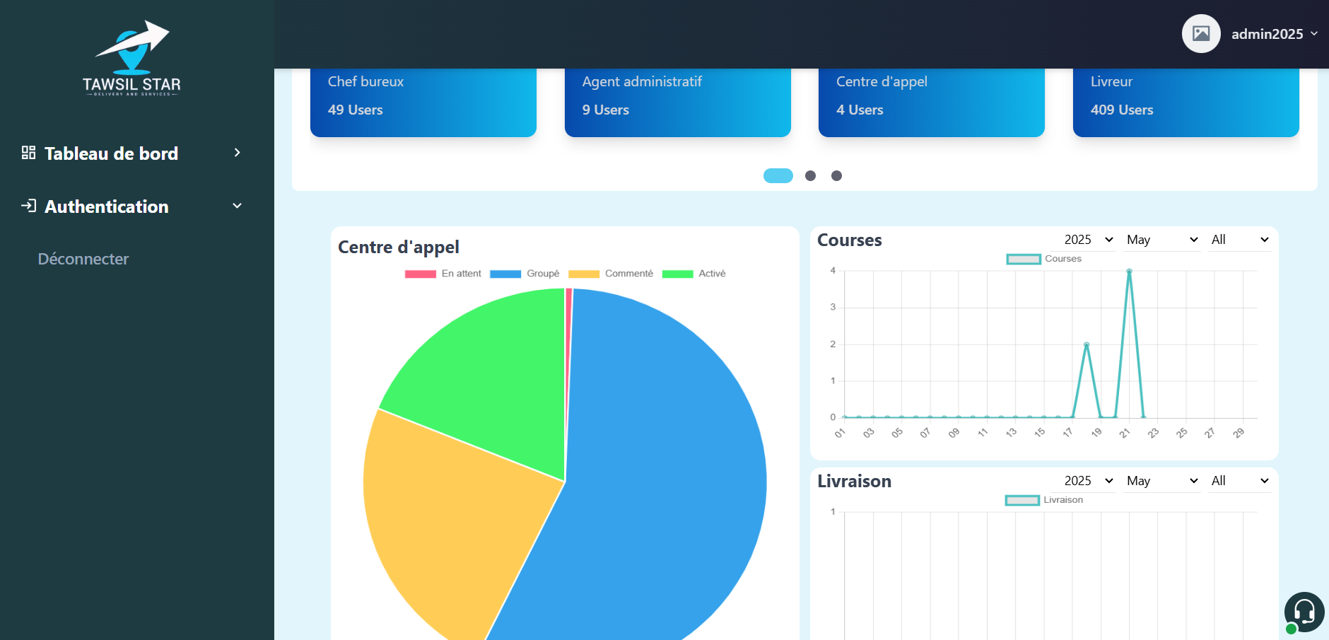Open the Livreur 409 Users card

coord(1186,103)
